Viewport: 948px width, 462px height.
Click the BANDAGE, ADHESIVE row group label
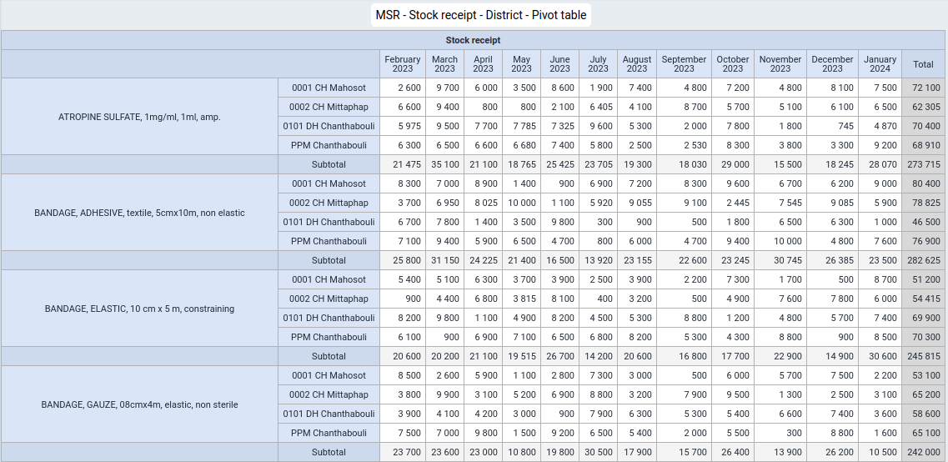[140, 213]
